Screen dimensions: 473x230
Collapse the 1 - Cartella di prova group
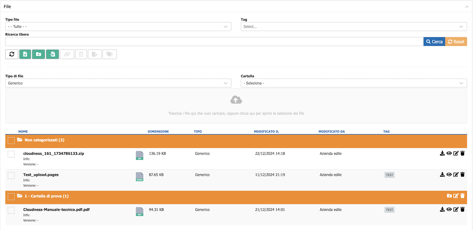(20, 196)
